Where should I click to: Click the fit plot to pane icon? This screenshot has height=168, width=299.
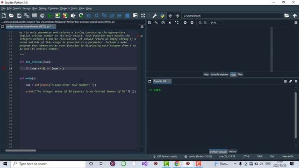(x=177, y=23)
